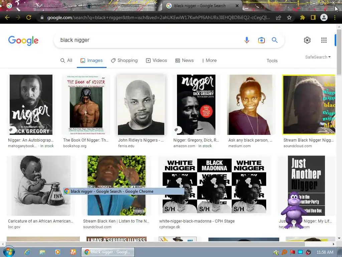Click the orange magnifier tray icon
The width and height of the screenshot is (342, 257).
click(x=285, y=252)
